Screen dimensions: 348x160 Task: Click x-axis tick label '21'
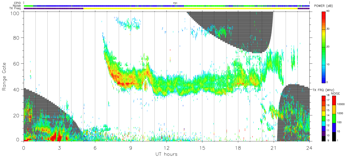tap(274, 148)
